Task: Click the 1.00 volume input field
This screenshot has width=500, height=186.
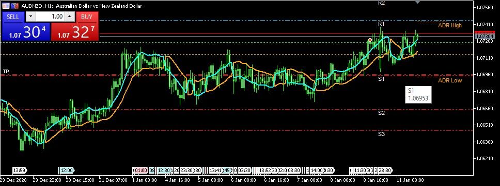Action: coord(51,16)
